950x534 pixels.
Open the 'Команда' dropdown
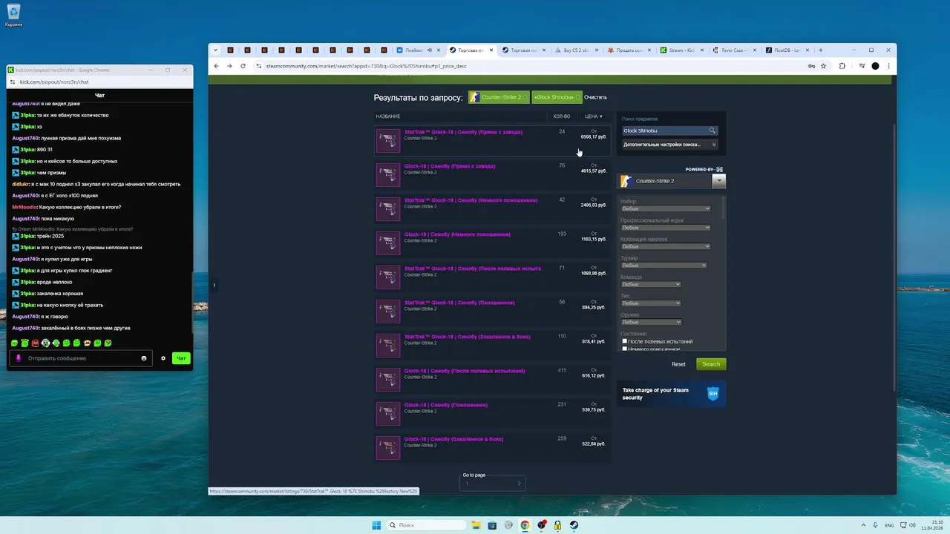651,284
